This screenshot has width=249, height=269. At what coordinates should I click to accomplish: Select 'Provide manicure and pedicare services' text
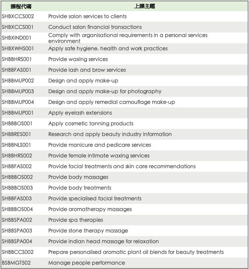pyautogui.click(x=100, y=145)
